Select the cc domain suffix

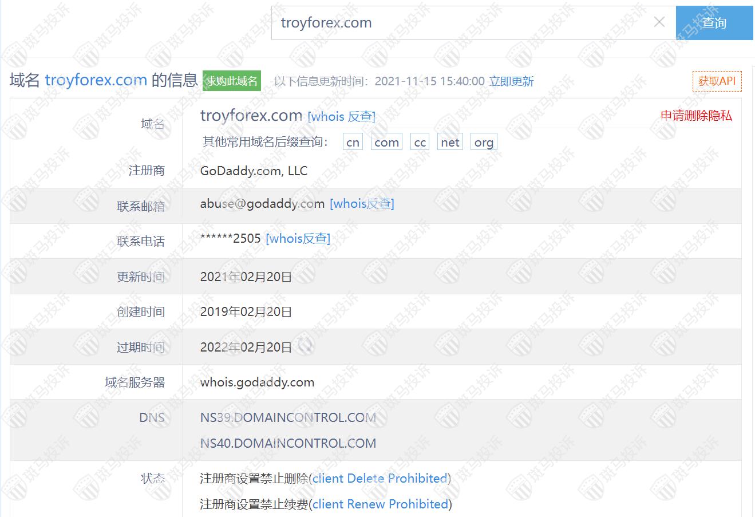coord(420,143)
